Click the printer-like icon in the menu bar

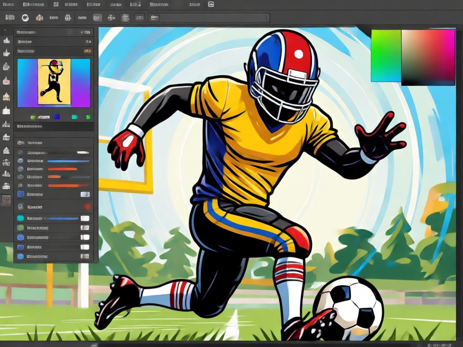click(x=56, y=5)
